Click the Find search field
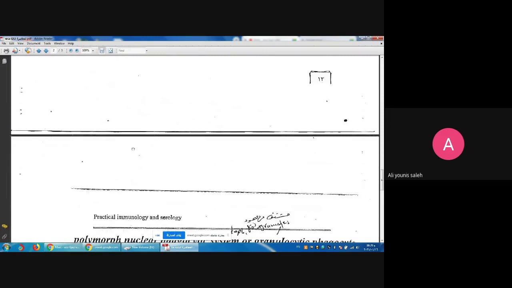Screen dimensions: 512x288 (132, 51)
